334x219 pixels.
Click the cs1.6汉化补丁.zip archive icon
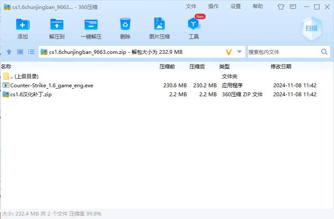click(6, 94)
